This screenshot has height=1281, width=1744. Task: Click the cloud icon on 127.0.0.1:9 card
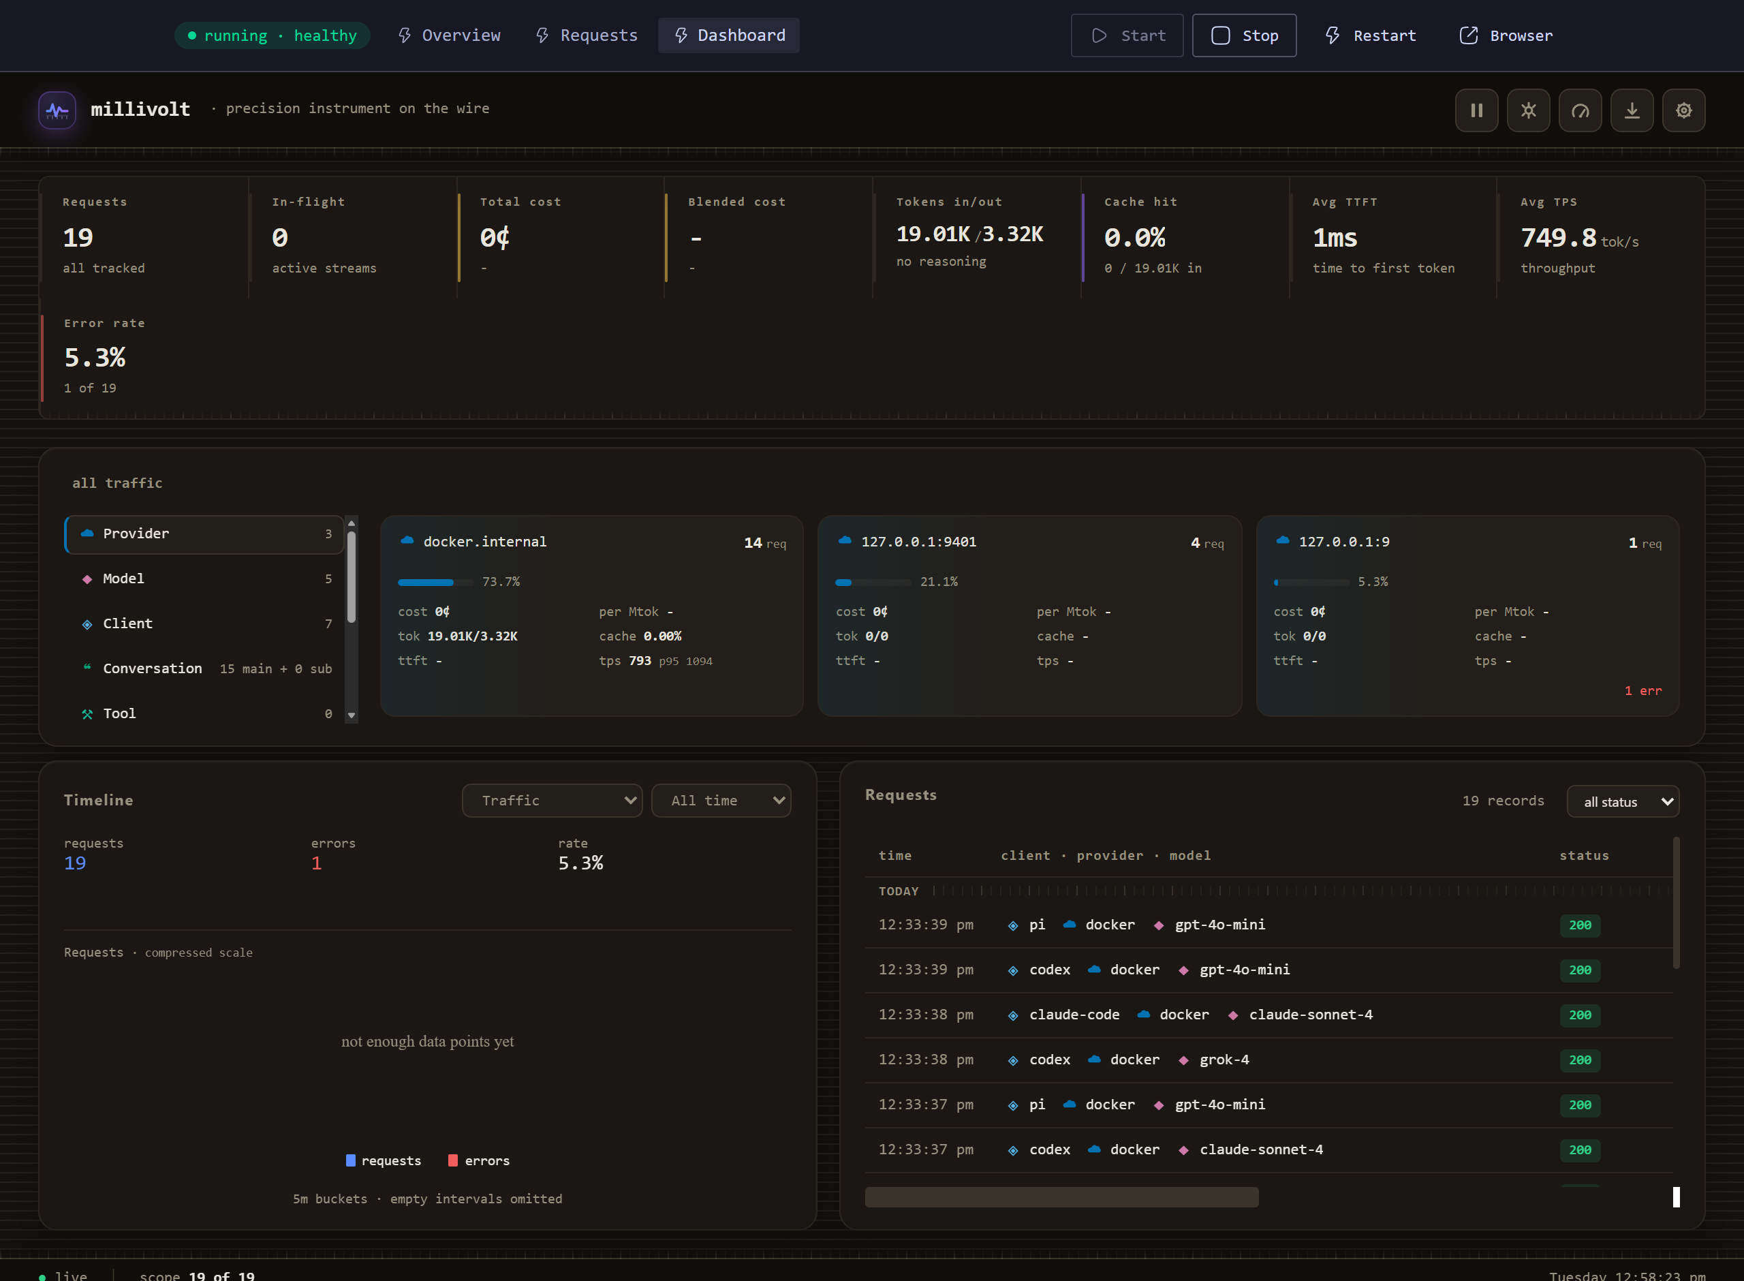click(1283, 540)
